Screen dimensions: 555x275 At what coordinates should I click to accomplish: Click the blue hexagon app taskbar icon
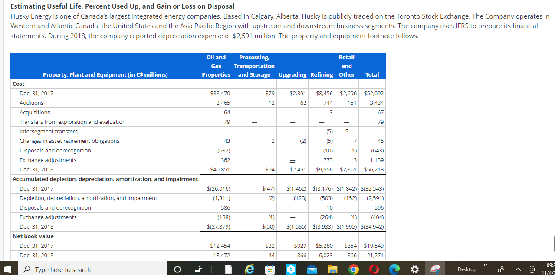click(x=291, y=269)
